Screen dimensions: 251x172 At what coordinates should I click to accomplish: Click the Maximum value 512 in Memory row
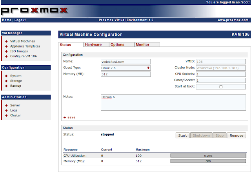click(x=138, y=161)
